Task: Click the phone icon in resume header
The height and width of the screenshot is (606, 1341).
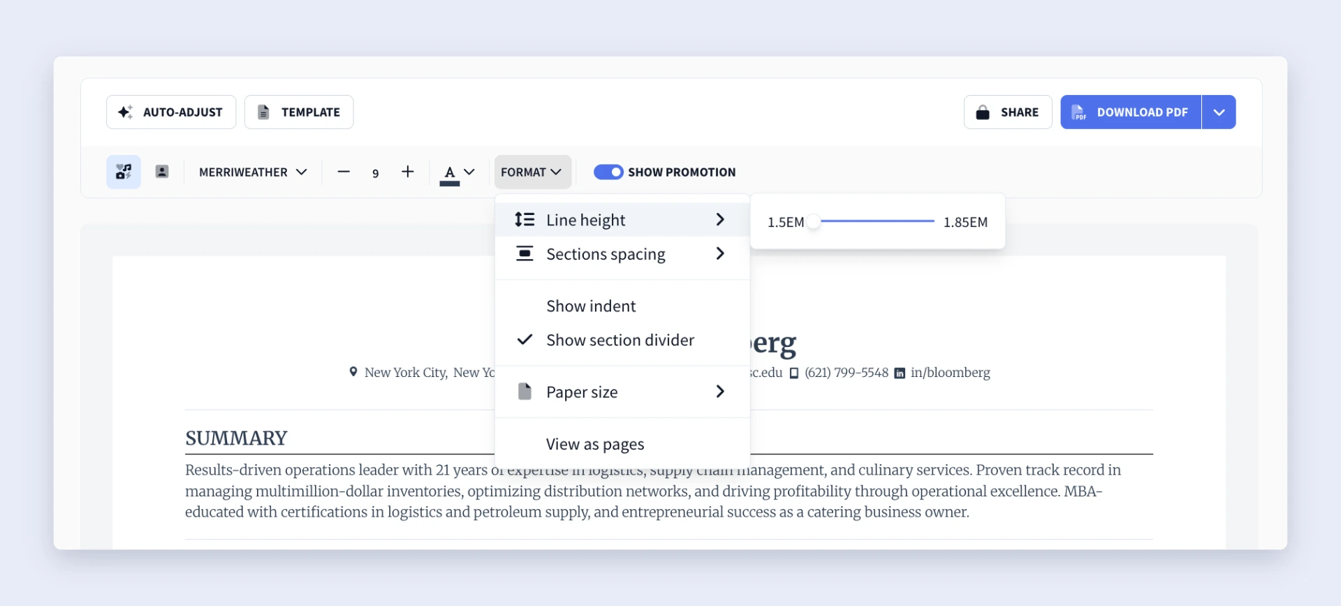Action: 794,373
